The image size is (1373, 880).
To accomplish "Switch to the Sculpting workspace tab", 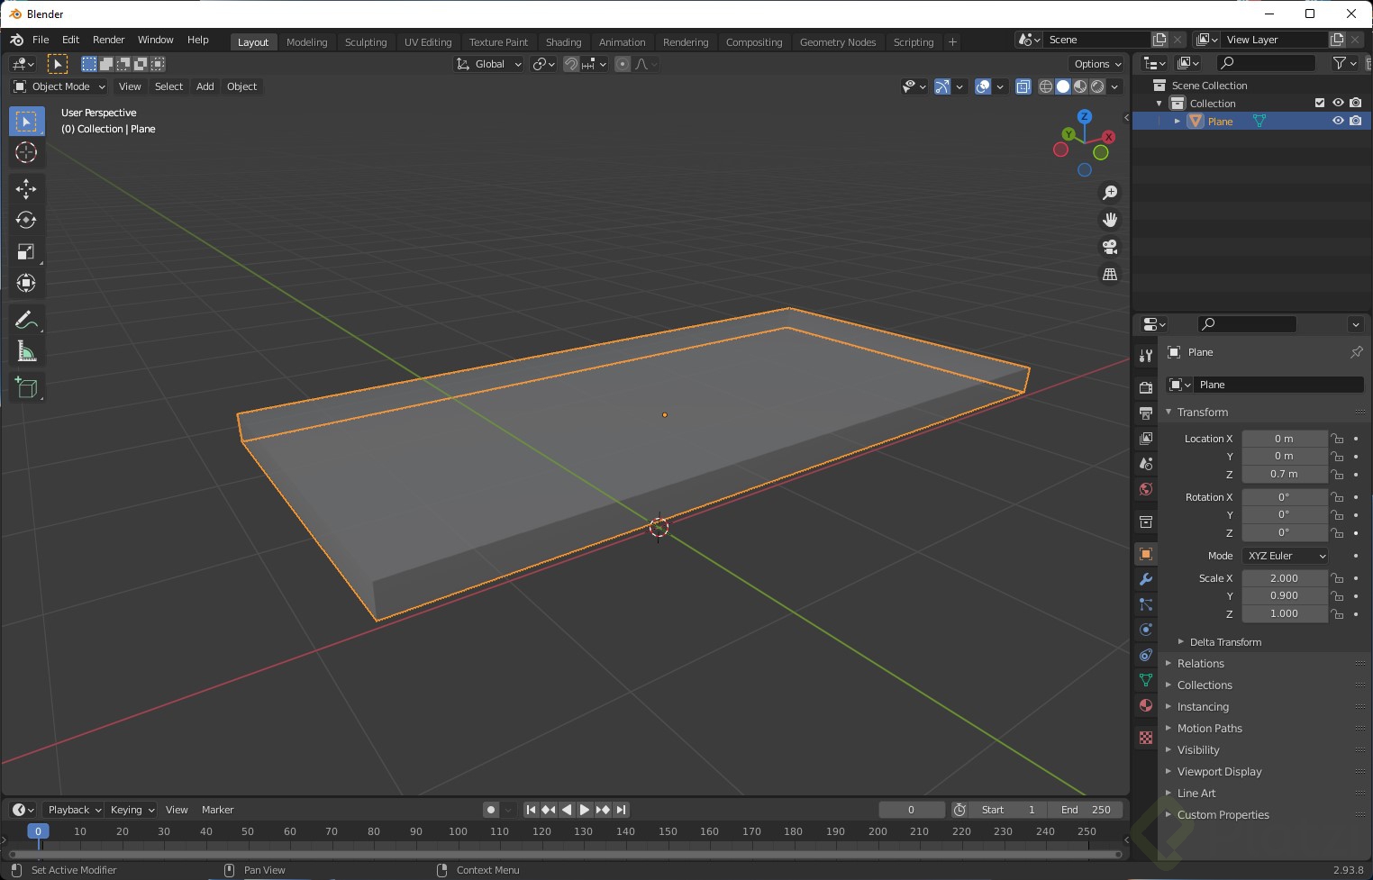I will pos(365,42).
